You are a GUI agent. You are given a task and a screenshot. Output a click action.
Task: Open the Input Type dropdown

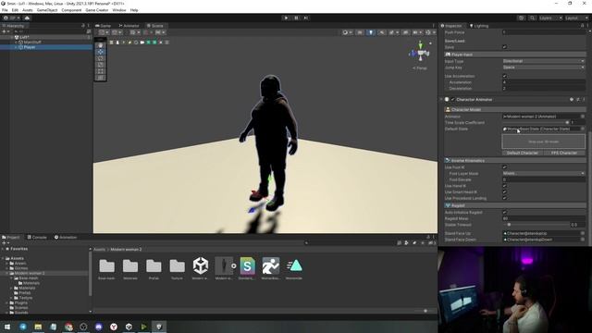[x=543, y=61]
